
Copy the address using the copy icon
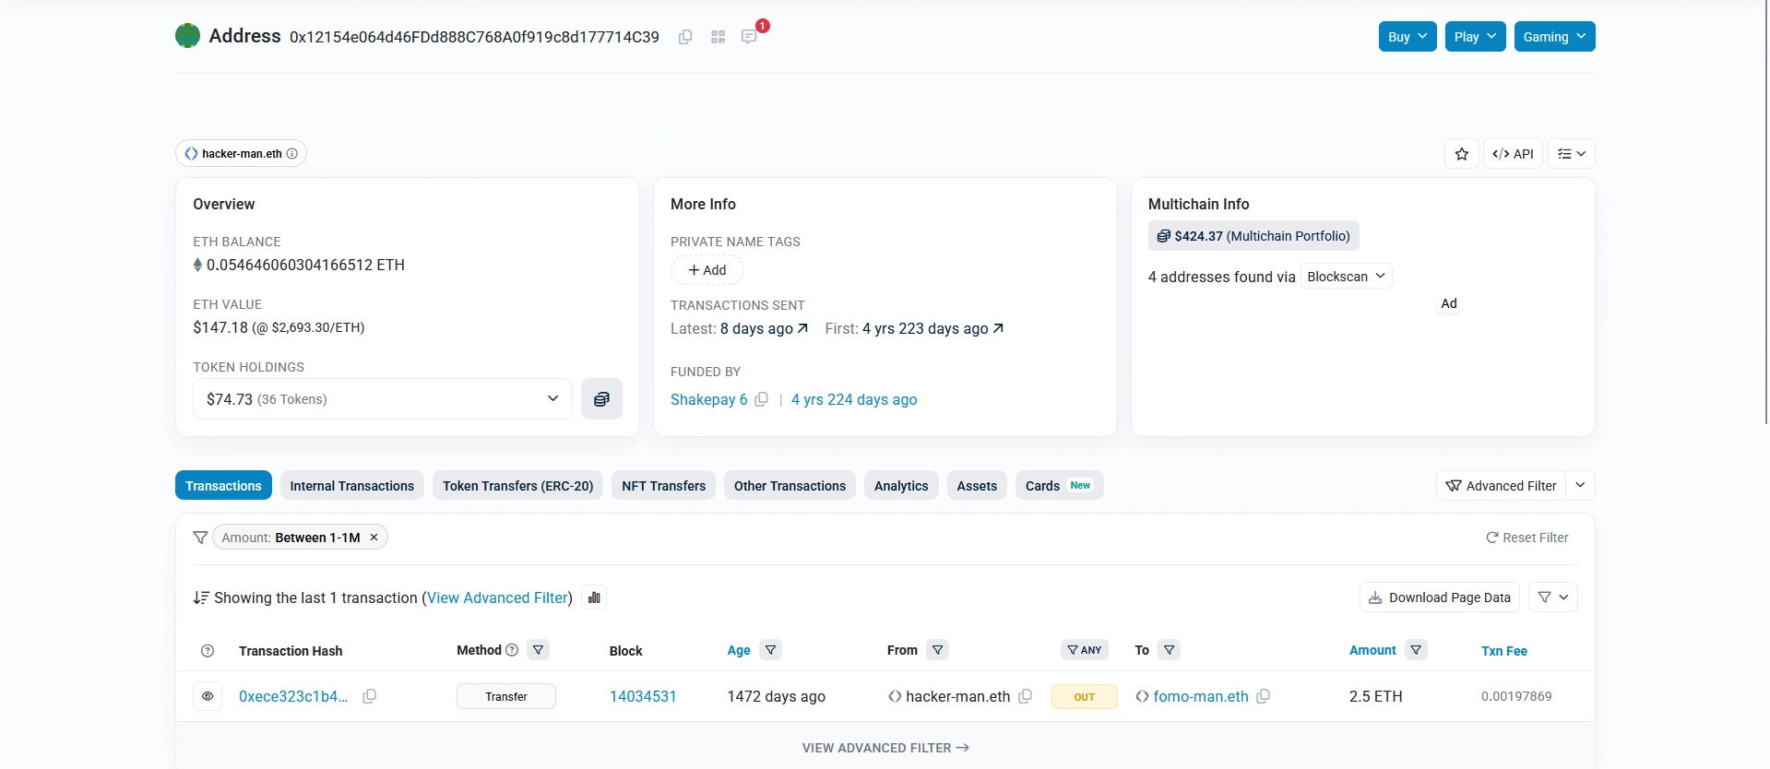(x=685, y=37)
